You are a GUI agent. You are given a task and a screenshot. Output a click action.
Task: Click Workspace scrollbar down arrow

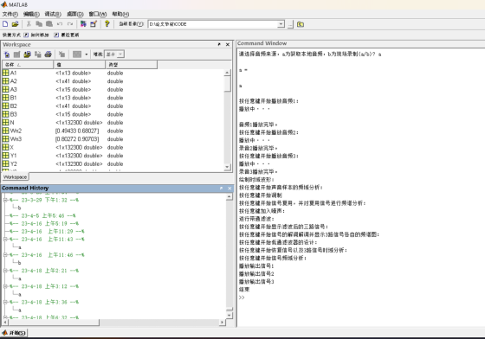(x=227, y=167)
